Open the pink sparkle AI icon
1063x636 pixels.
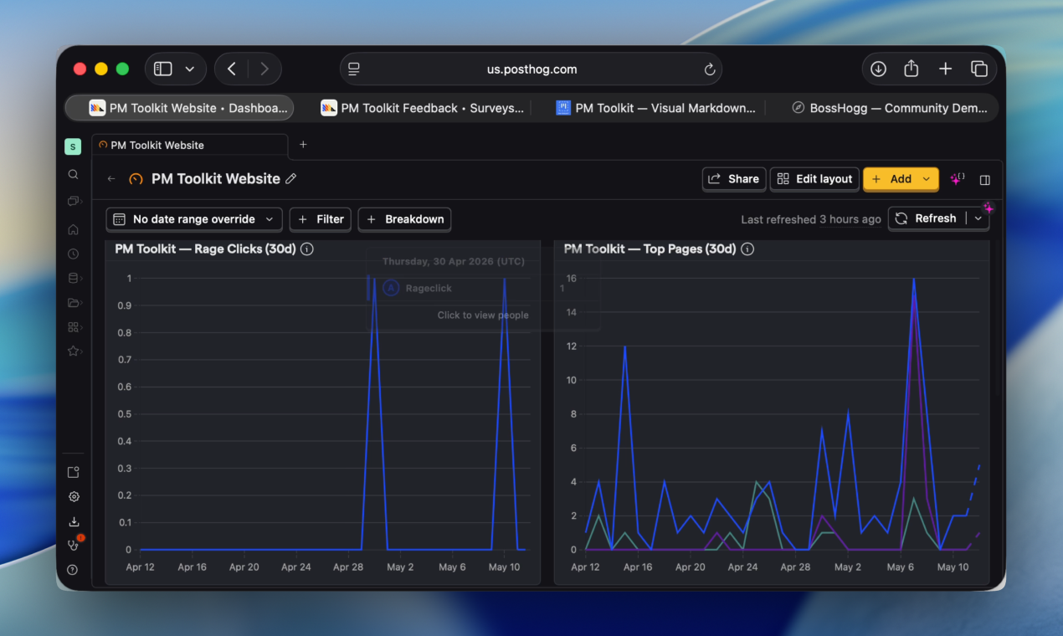[x=958, y=179]
